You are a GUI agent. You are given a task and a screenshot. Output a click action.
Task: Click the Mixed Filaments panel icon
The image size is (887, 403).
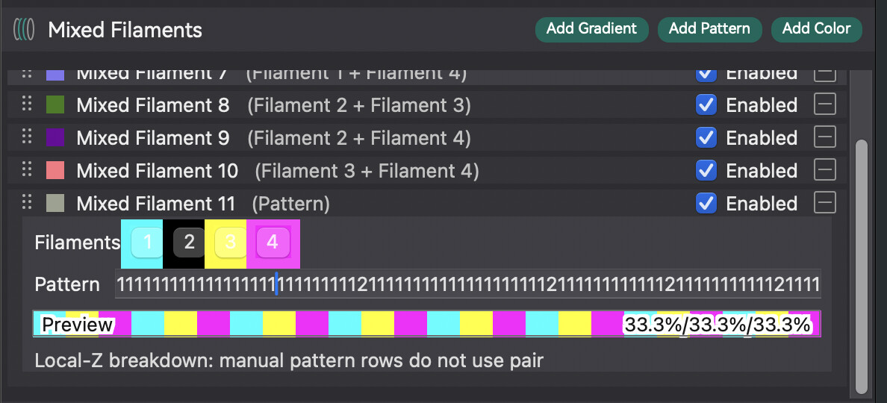(x=24, y=29)
